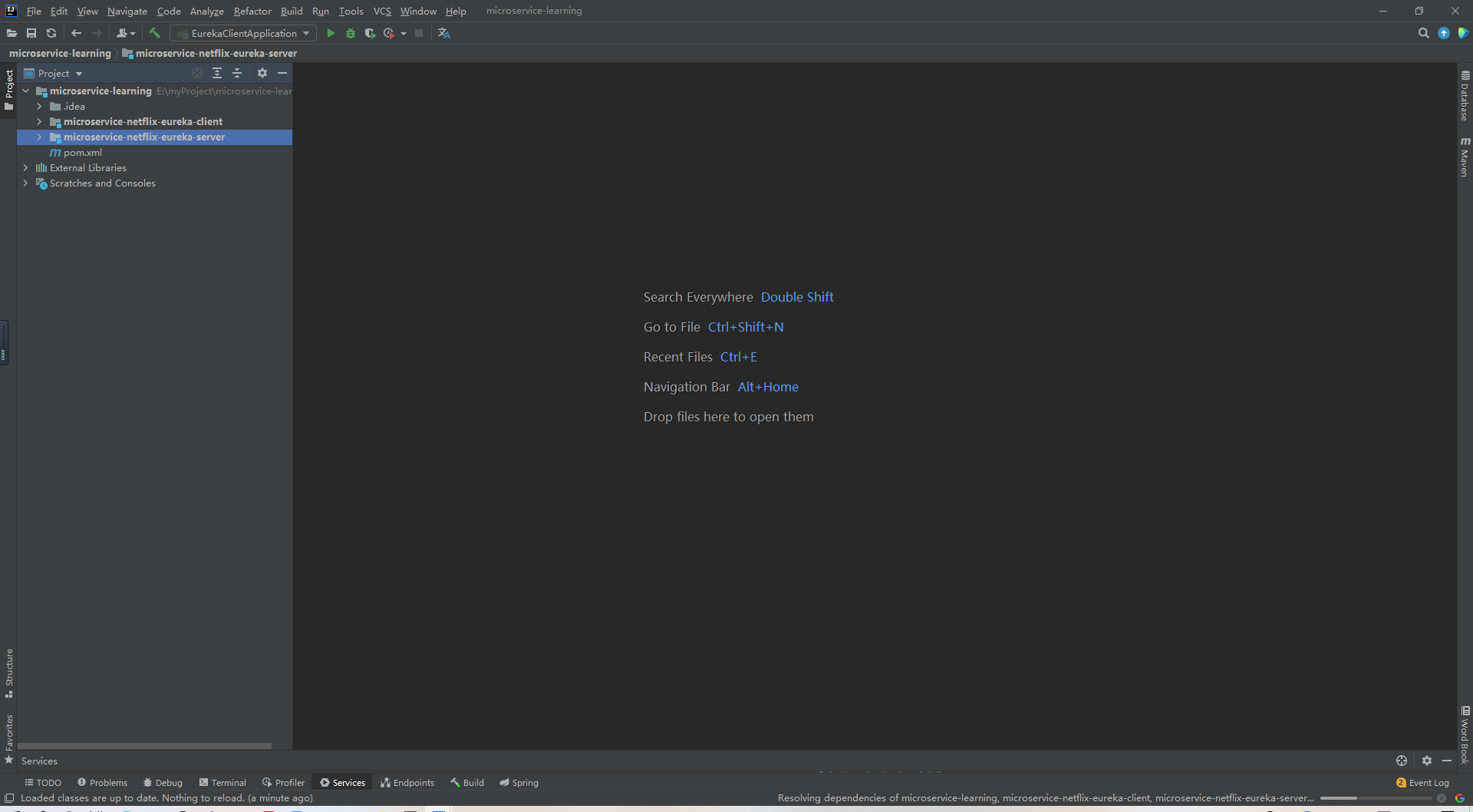Expand Scratches and Consoles node
Viewport: 1473px width, 812px height.
click(26, 183)
